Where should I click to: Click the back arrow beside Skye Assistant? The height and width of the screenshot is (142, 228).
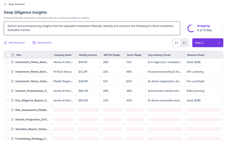[x=5, y=4]
